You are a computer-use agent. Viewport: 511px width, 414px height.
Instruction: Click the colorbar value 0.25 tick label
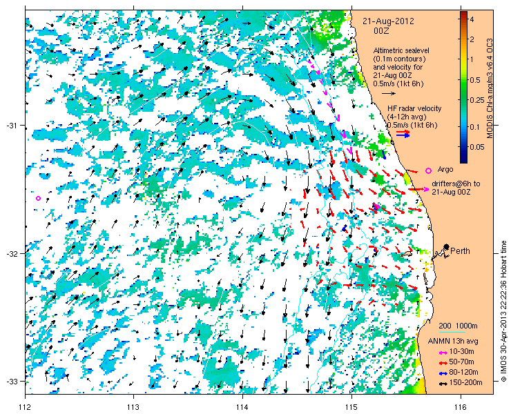(x=476, y=99)
